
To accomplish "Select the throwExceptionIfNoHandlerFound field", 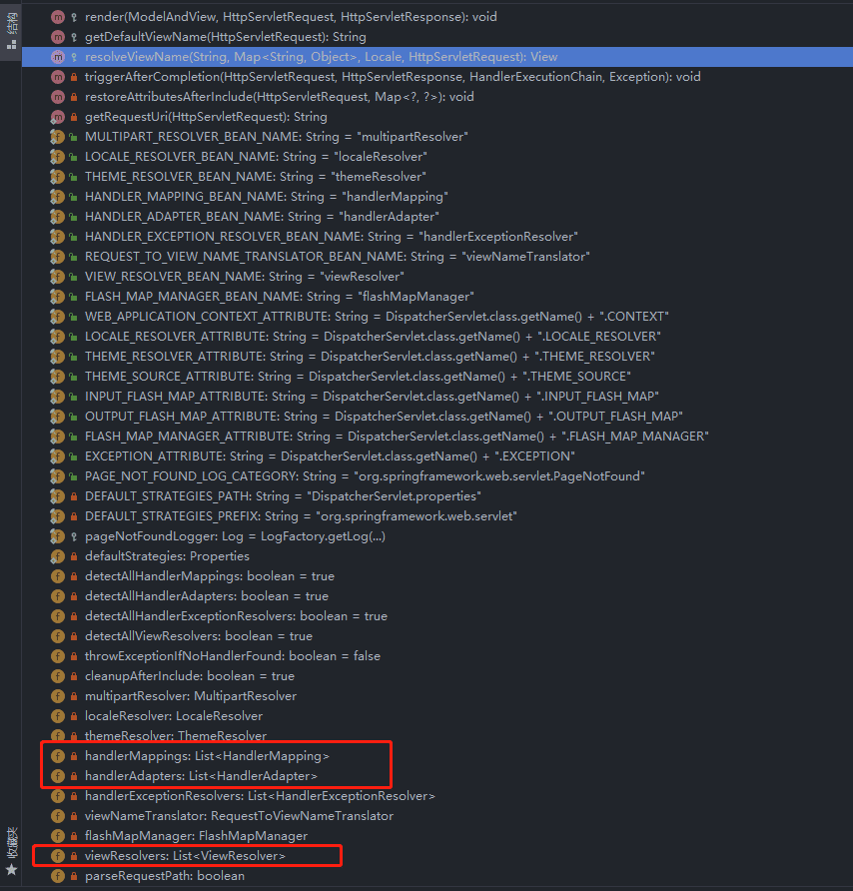I will 232,656.
